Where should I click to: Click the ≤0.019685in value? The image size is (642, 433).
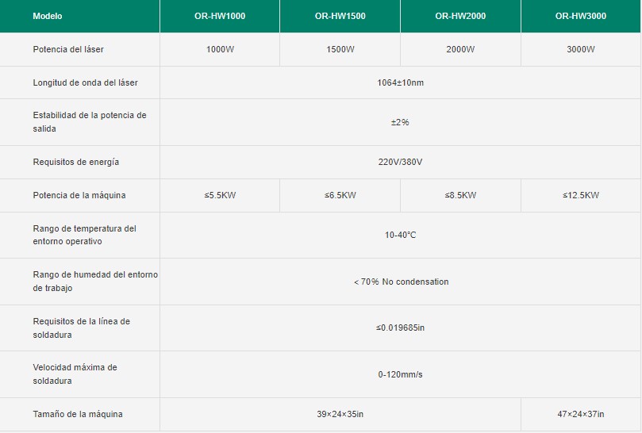click(400, 328)
